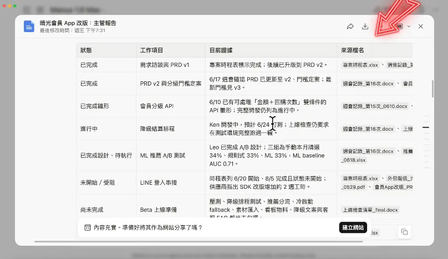Viewport: 448px width, 259px height.
Task: Click the vertical scrollbar thumb at right edge
Action: (x=432, y=89)
